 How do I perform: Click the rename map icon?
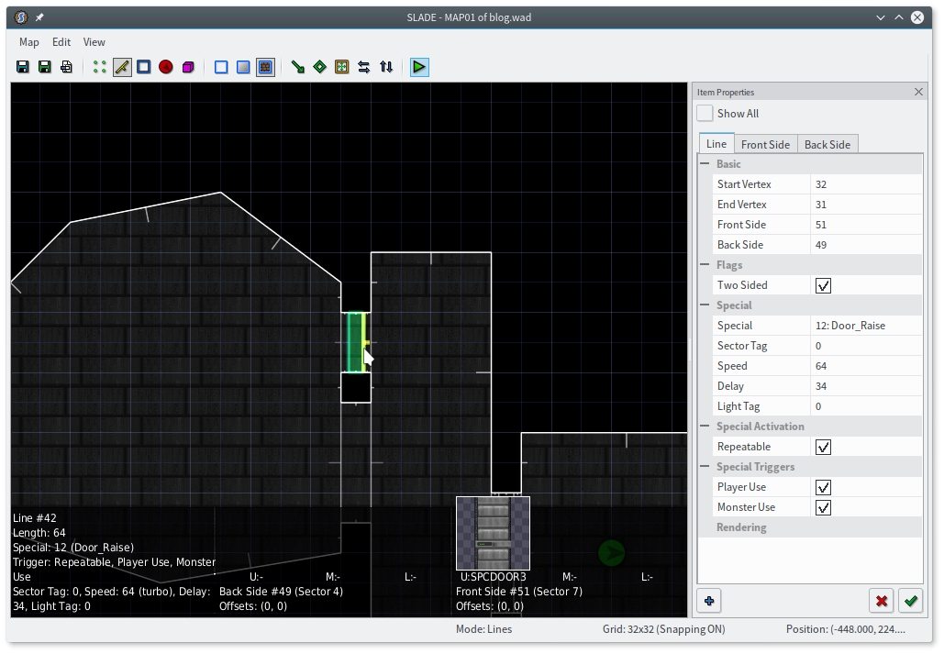(66, 67)
